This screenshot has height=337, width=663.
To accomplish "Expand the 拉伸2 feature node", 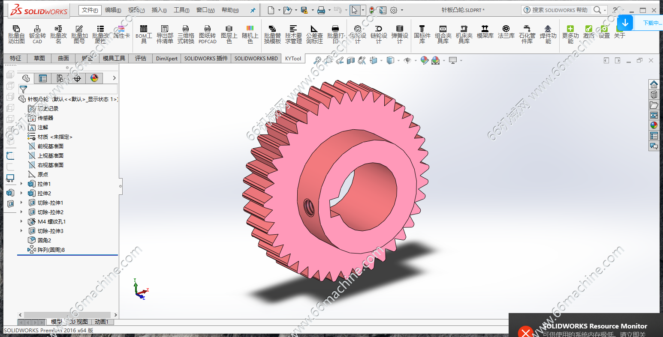I will (x=21, y=193).
